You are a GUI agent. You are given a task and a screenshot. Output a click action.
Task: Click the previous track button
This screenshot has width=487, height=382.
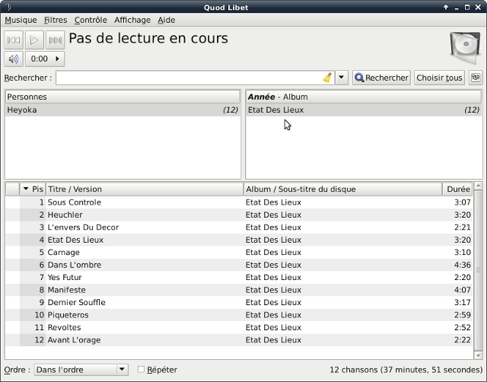point(14,40)
